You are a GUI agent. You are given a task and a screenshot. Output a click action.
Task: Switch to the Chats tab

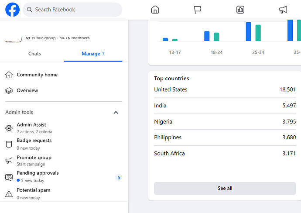34,54
